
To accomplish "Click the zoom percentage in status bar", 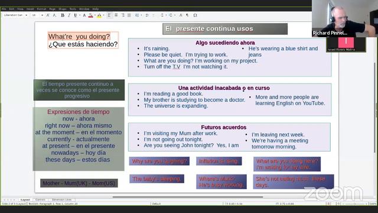I will (373, 204).
